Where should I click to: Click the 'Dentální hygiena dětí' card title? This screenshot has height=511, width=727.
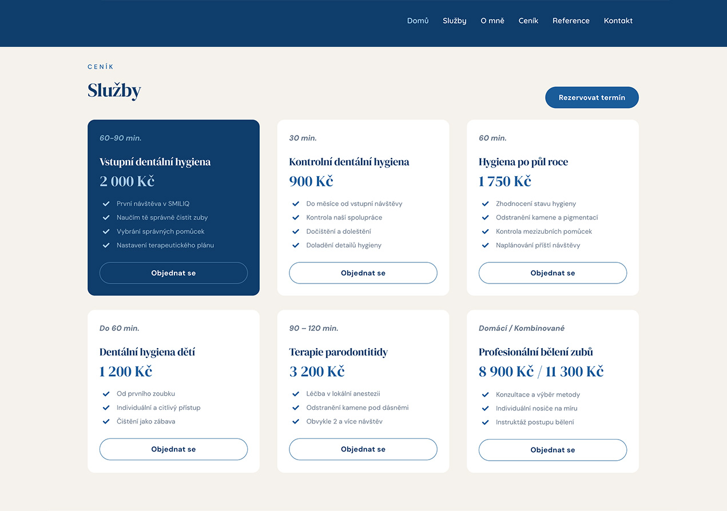(x=151, y=352)
